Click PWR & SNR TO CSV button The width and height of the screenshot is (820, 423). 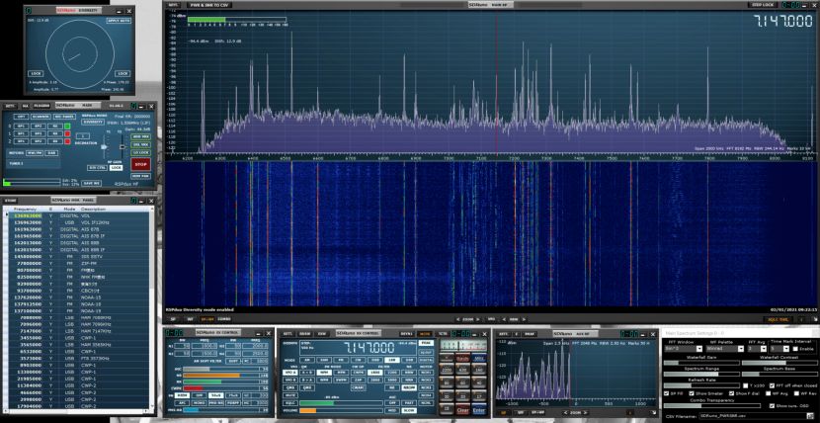pos(208,5)
